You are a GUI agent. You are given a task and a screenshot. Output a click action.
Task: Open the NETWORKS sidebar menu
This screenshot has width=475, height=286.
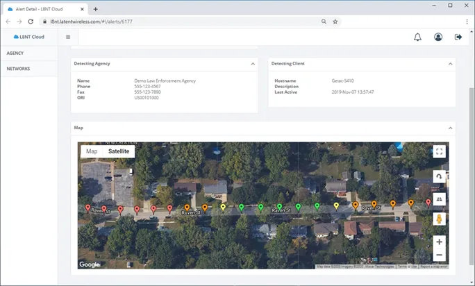[19, 69]
